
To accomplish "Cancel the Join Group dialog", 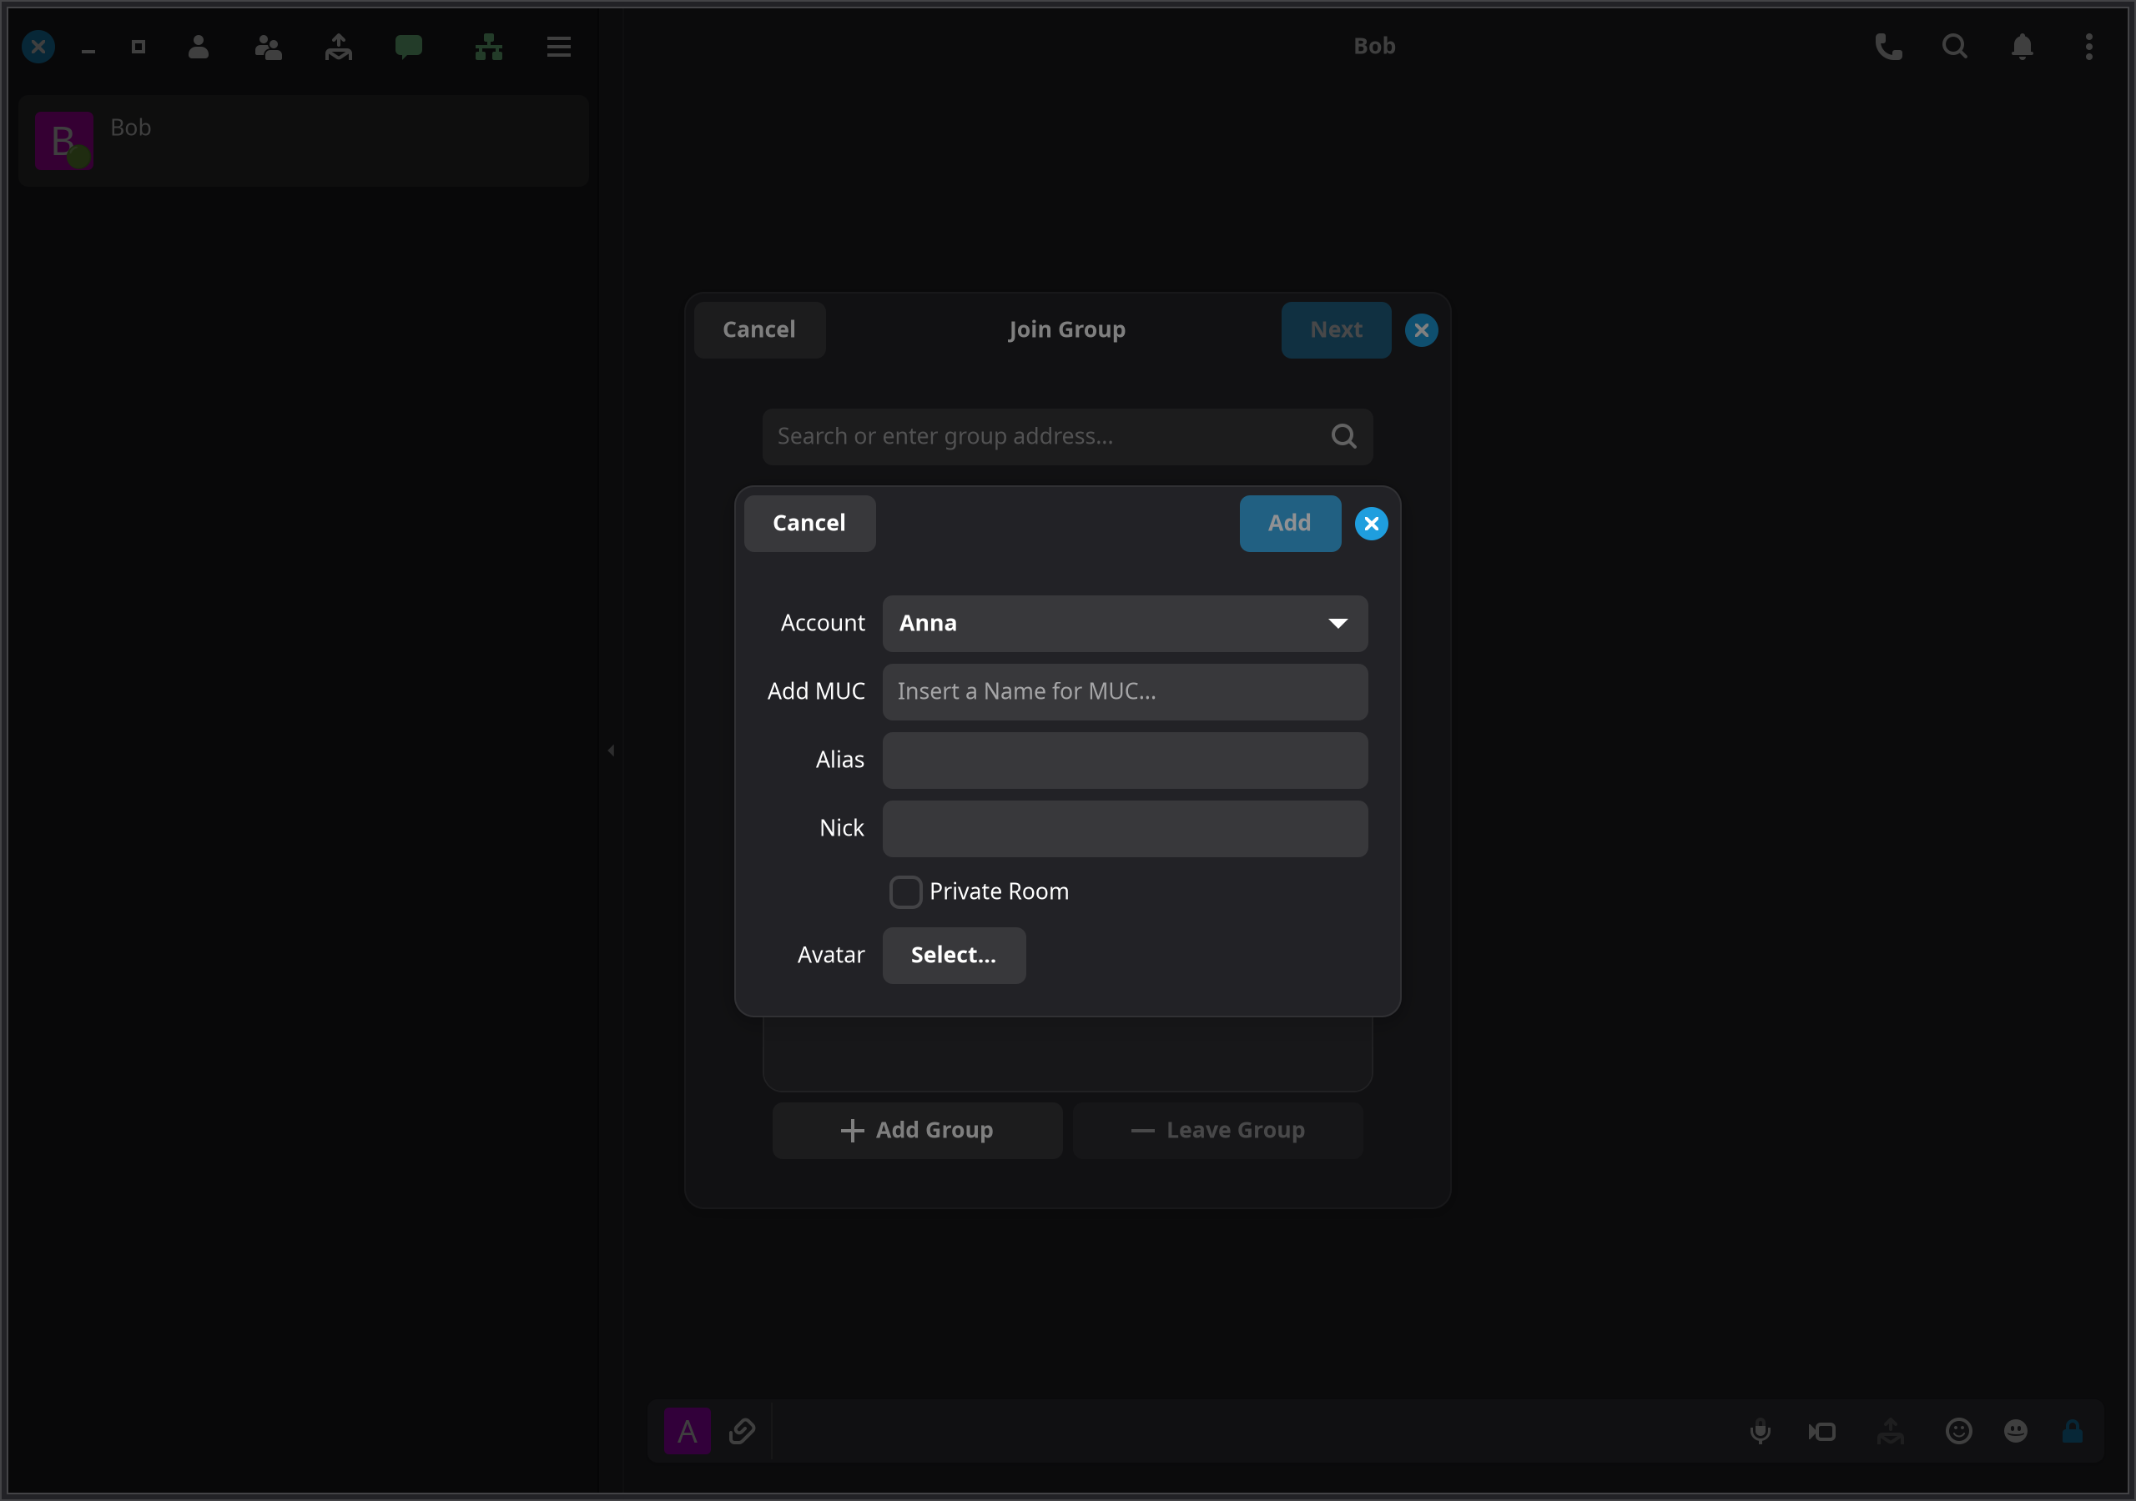I will [759, 329].
